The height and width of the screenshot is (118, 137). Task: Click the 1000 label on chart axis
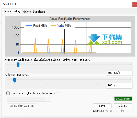pos(16,27)
